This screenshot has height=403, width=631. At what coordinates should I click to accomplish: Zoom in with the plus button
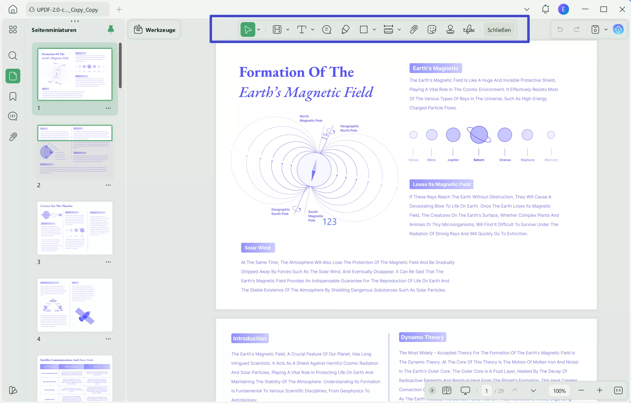click(600, 390)
